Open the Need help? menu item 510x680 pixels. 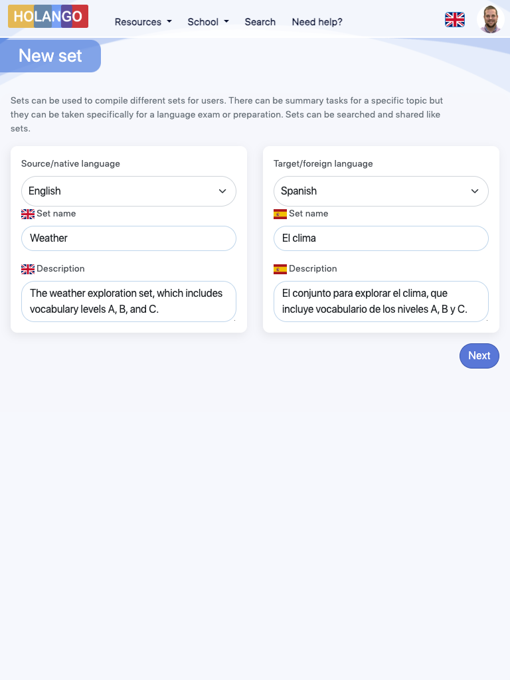click(x=317, y=22)
